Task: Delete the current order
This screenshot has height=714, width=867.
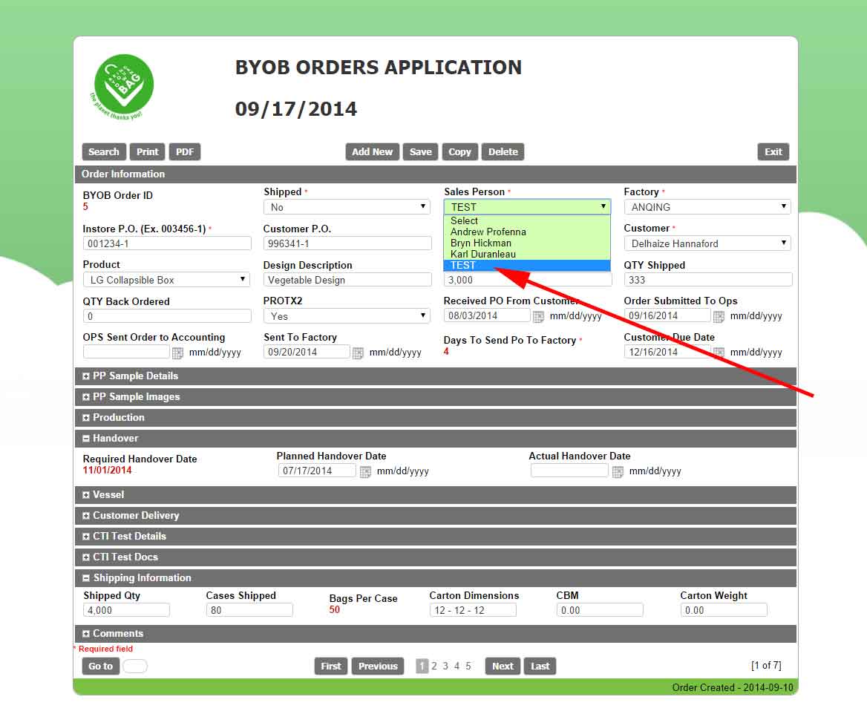Action: pyautogui.click(x=503, y=152)
